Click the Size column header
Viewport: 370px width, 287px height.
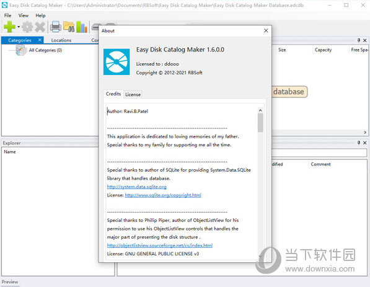pyautogui.click(x=282, y=50)
